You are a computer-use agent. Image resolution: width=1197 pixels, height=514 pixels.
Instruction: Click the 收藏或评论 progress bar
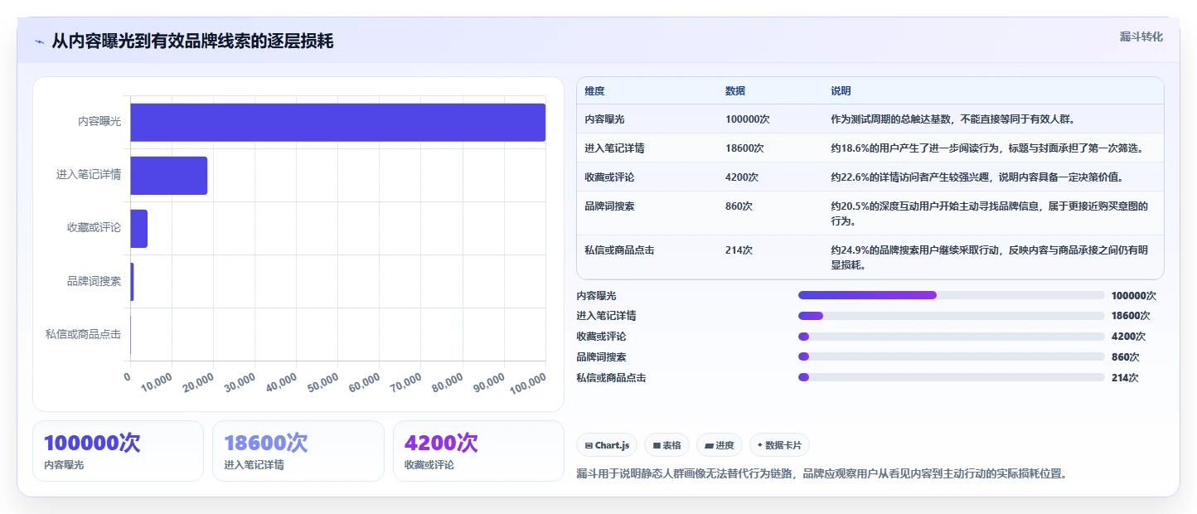click(951, 337)
